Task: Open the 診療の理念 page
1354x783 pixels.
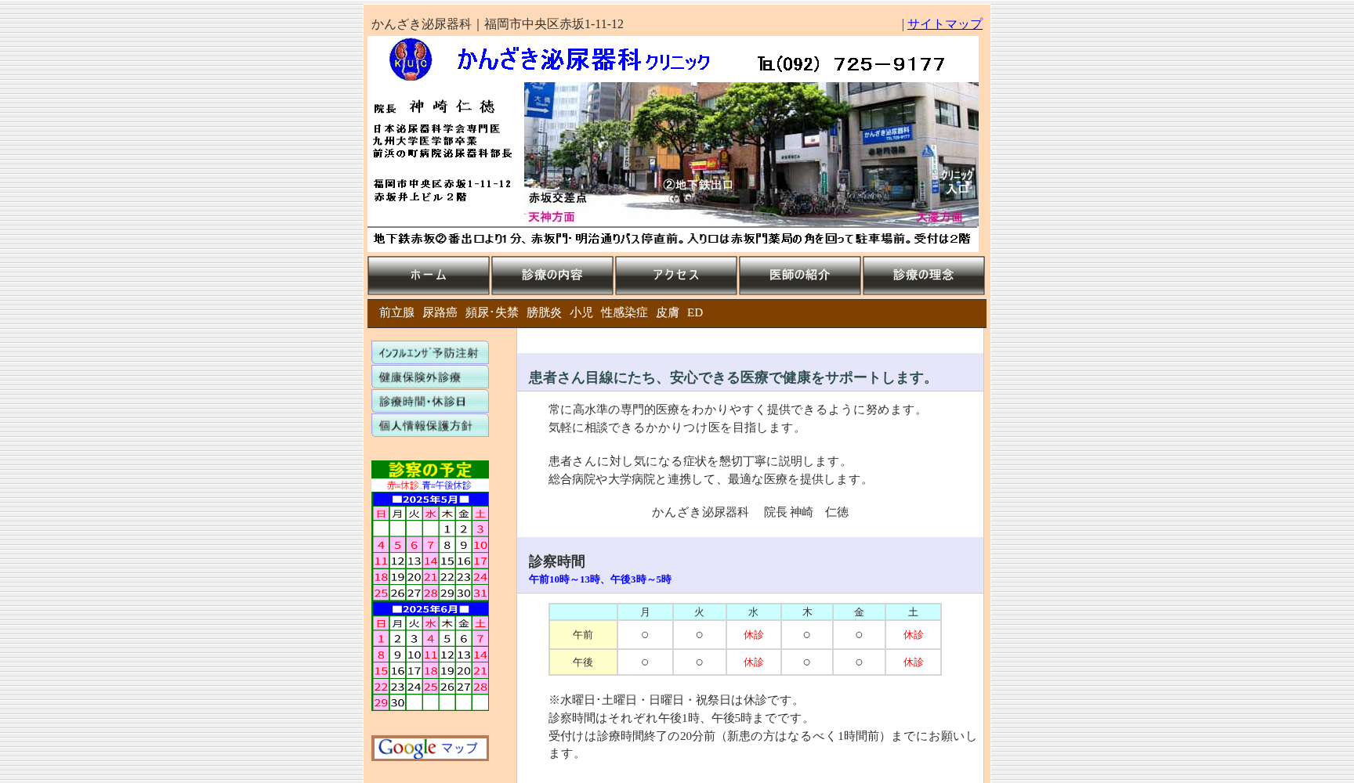Action: pyautogui.click(x=923, y=275)
